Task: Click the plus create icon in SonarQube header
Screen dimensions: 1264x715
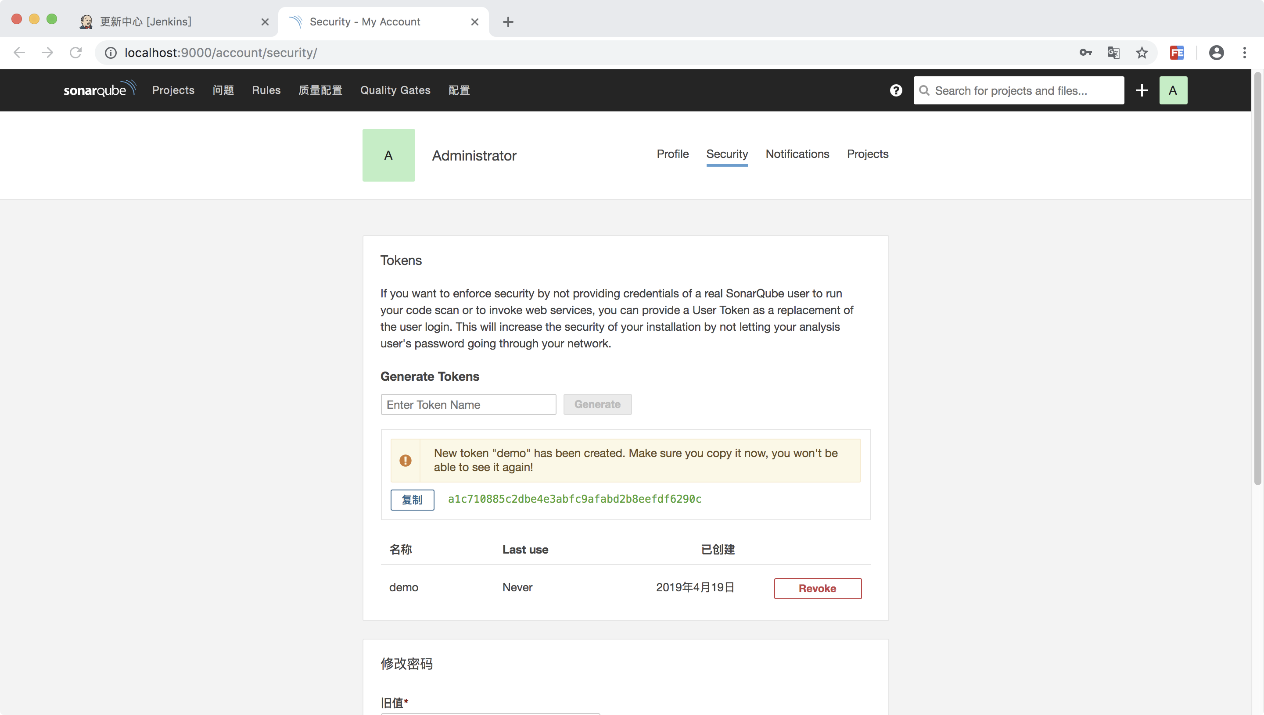Action: click(x=1142, y=90)
